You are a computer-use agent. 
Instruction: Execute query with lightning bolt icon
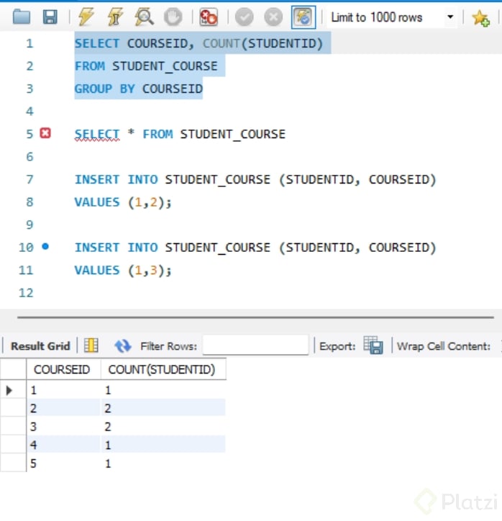pyautogui.click(x=86, y=17)
